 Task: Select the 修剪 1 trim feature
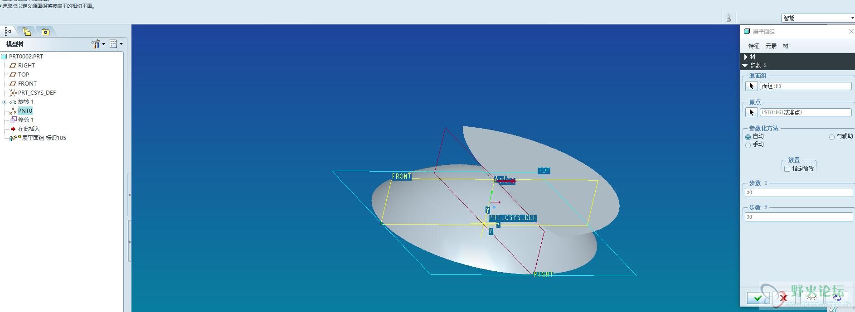tap(26, 120)
